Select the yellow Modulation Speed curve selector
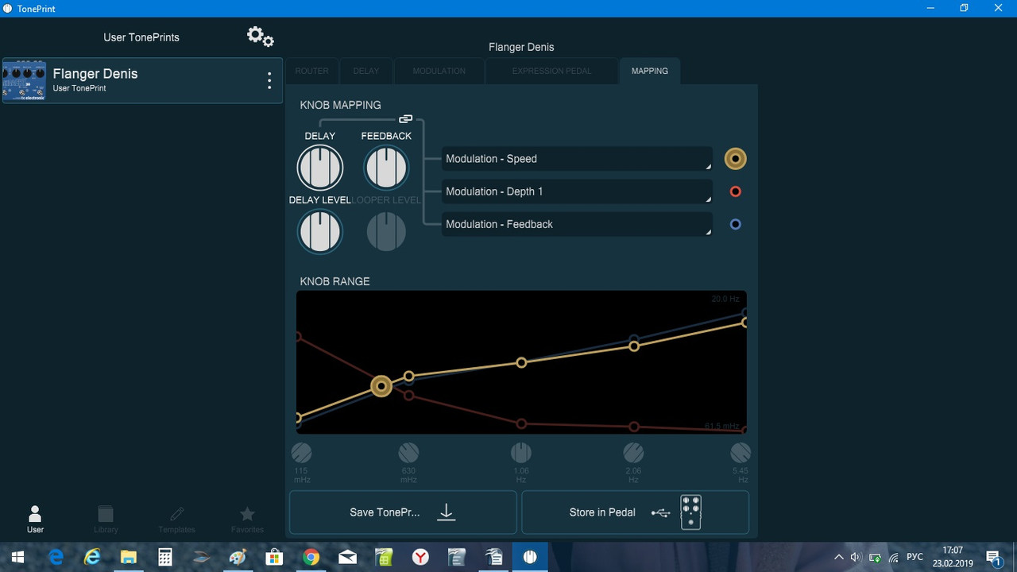The height and width of the screenshot is (572, 1017). [736, 159]
